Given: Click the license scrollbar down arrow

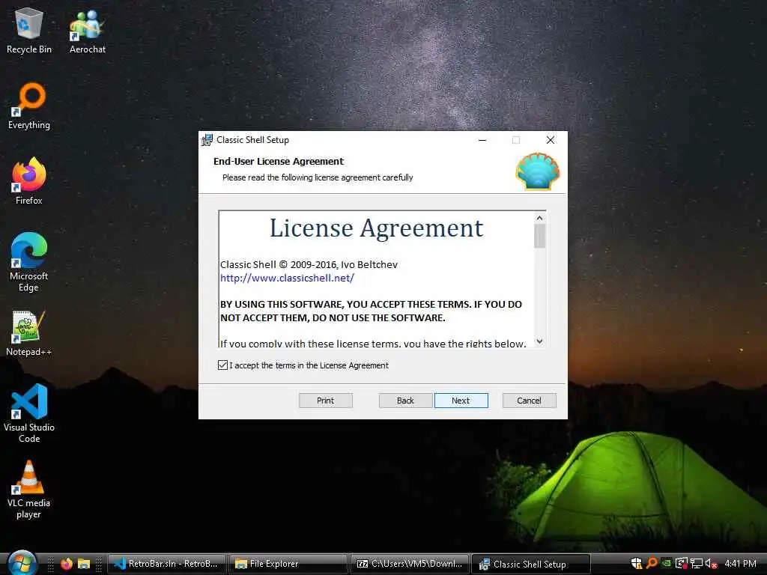Looking at the screenshot, I should 539,341.
